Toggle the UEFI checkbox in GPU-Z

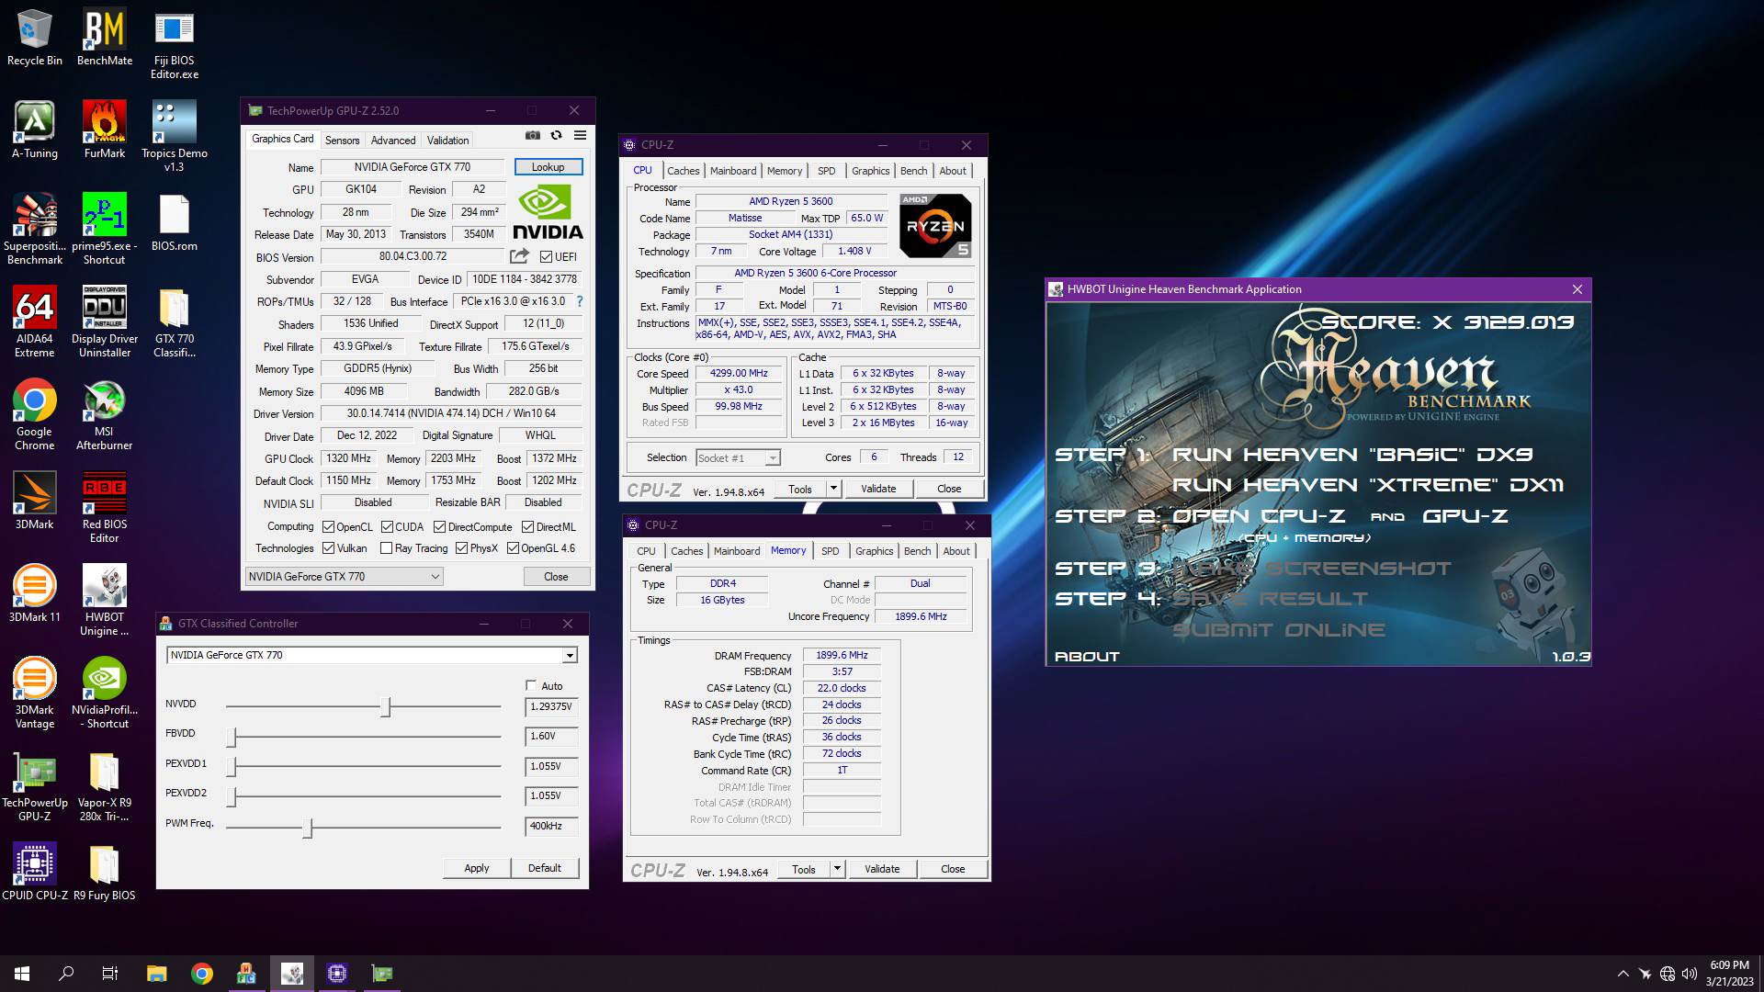tap(546, 257)
